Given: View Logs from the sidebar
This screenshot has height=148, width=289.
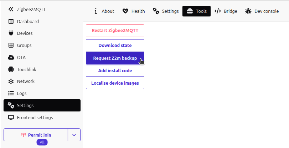Looking at the screenshot, I should point(42,93).
